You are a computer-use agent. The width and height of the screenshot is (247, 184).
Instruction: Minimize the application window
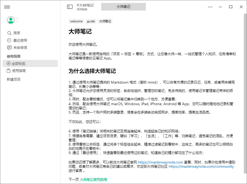(x=220, y=7)
